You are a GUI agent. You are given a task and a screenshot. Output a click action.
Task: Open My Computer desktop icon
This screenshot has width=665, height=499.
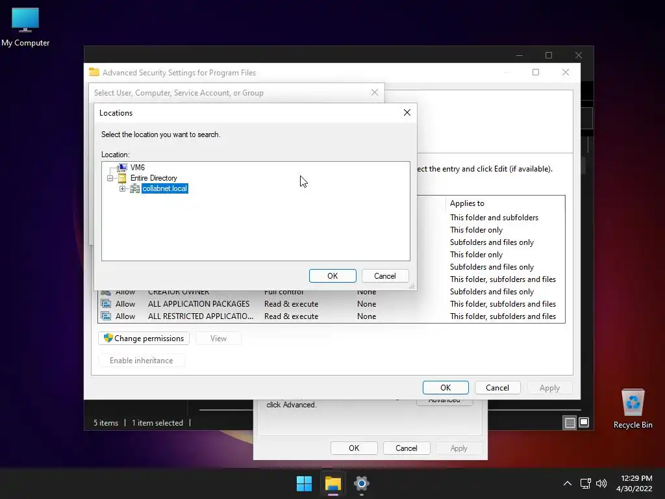(x=25, y=27)
